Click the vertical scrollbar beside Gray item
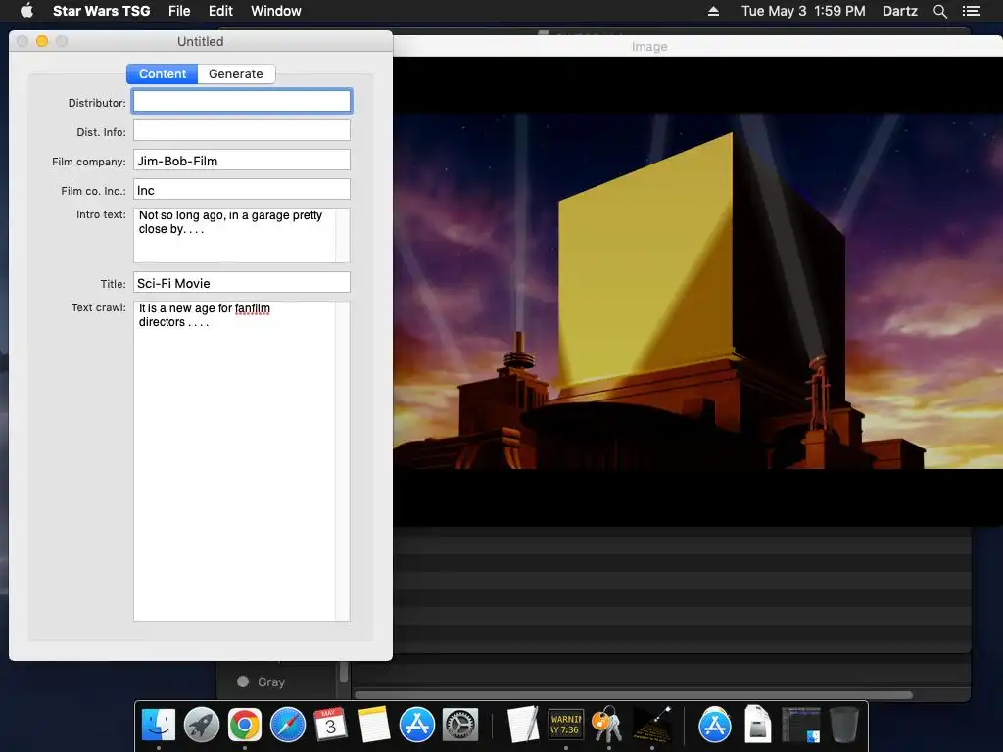 (344, 672)
